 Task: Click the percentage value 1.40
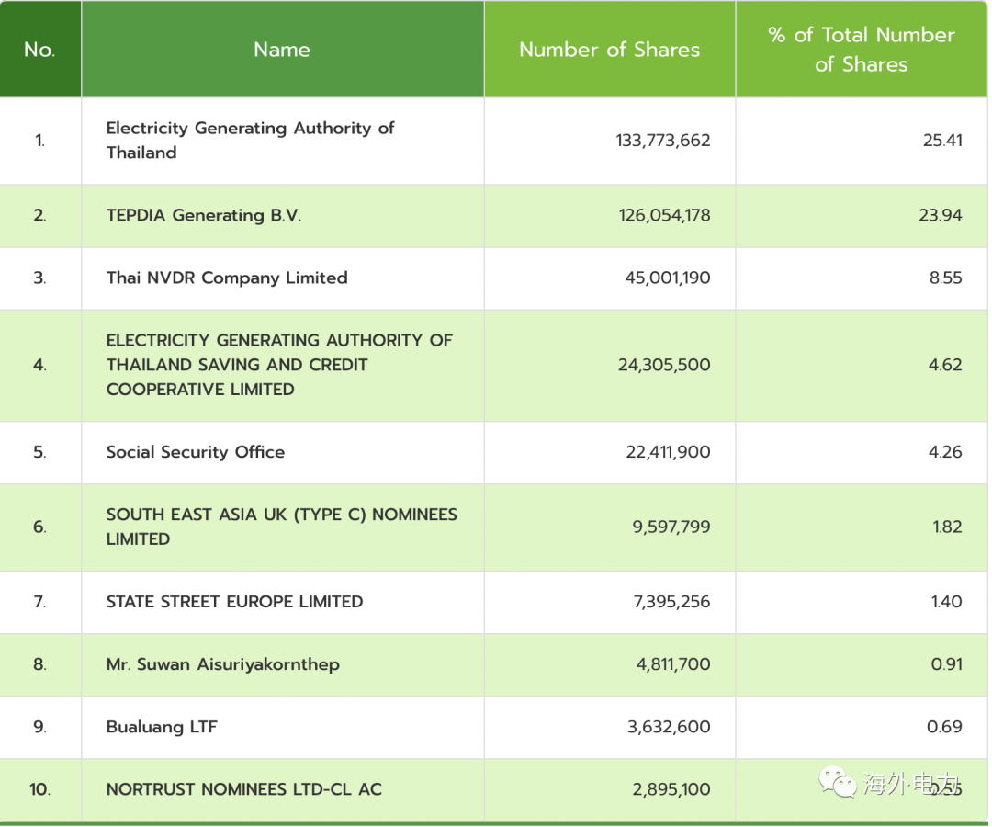click(946, 602)
